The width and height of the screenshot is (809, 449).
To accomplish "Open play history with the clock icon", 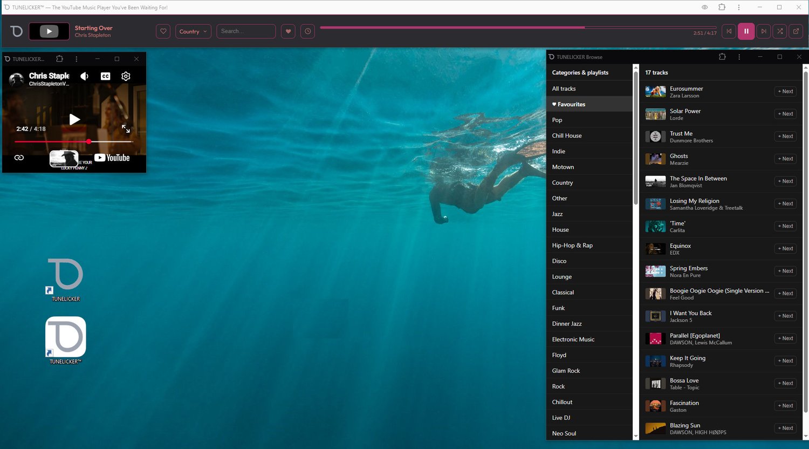I will coord(308,31).
